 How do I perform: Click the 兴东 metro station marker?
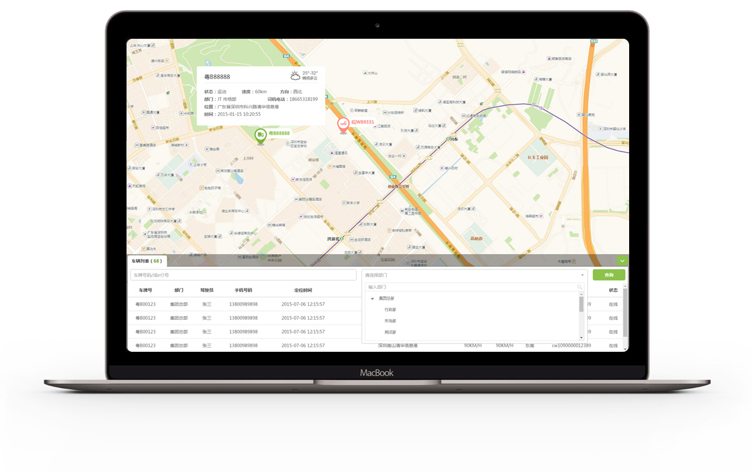click(x=447, y=139)
